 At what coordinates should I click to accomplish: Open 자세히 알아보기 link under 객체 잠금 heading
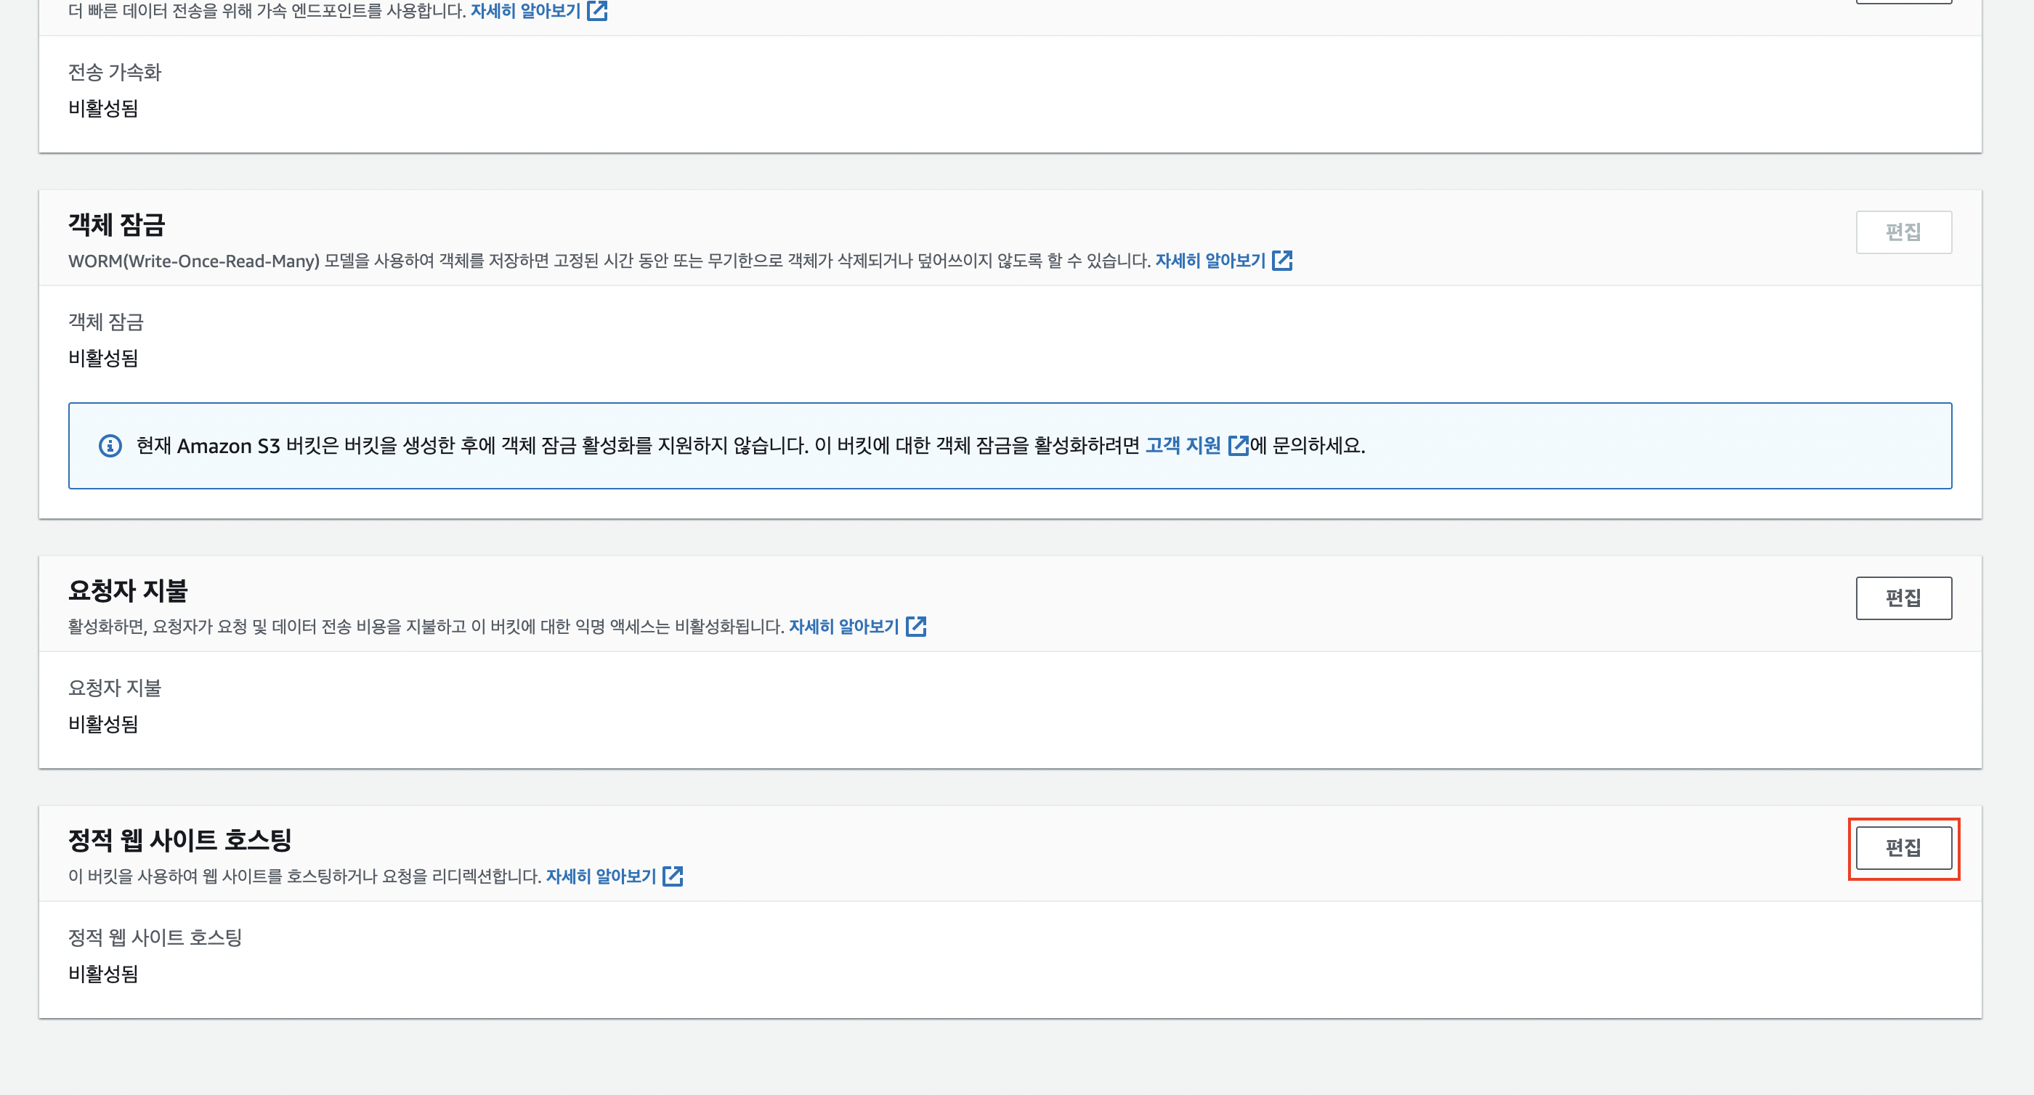click(x=1210, y=261)
